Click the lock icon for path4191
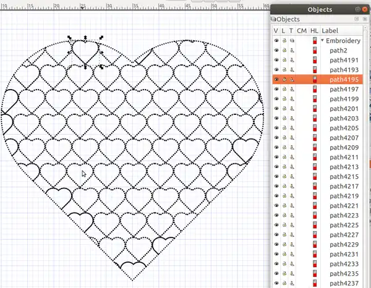 (x=284, y=61)
